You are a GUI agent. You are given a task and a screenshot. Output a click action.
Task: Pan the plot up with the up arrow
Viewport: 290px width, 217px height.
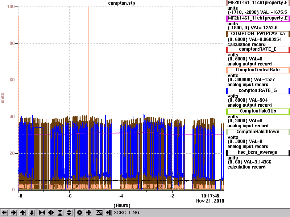click(x=22, y=213)
